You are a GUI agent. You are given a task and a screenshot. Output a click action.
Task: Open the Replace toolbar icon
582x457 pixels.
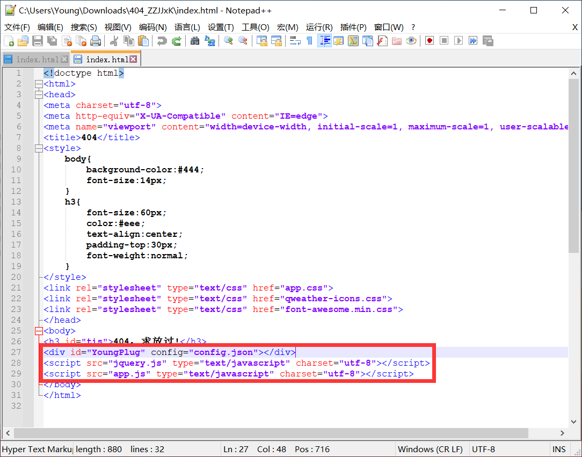[210, 41]
